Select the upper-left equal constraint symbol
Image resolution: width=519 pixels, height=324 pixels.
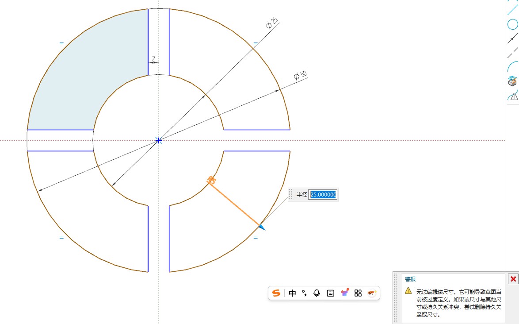61,43
